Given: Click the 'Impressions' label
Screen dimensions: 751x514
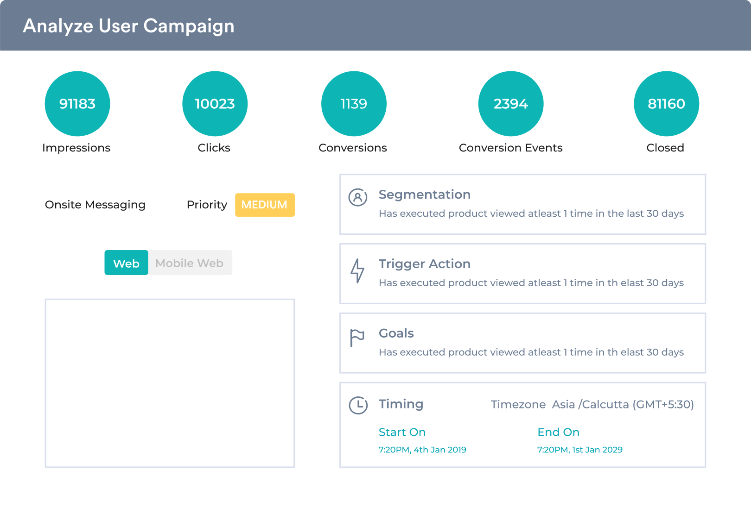Looking at the screenshot, I should click(76, 148).
